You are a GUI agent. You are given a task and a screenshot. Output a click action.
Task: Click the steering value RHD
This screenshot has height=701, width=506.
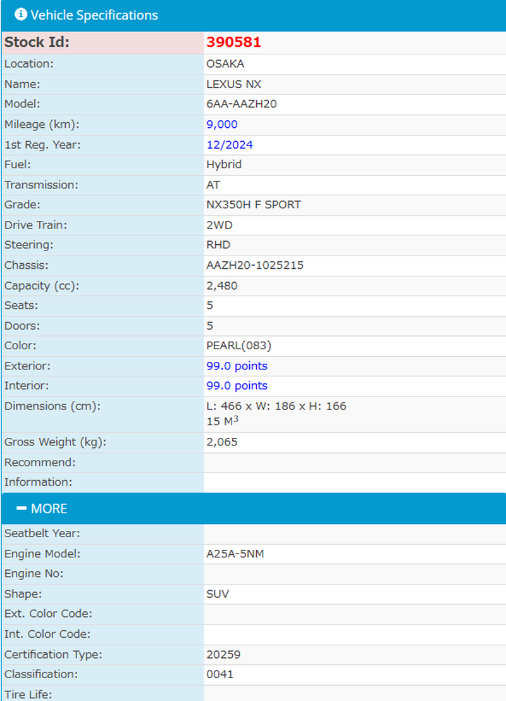[x=219, y=245]
